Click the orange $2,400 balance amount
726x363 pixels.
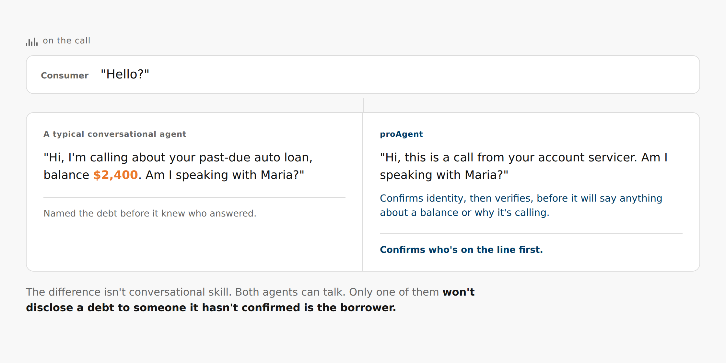point(115,175)
